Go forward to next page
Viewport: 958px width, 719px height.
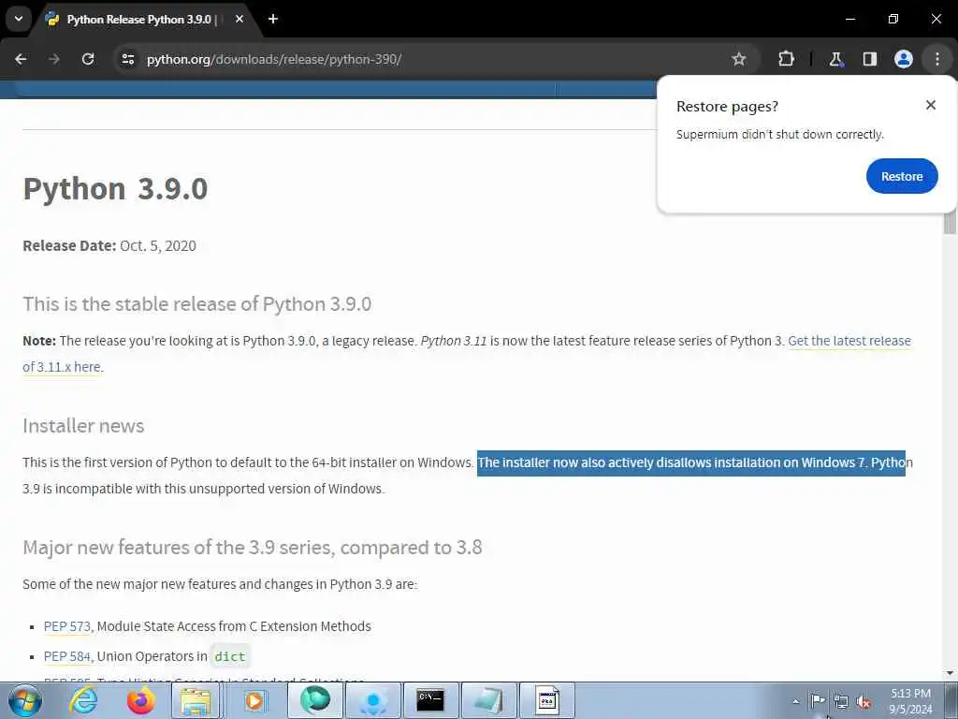(54, 59)
